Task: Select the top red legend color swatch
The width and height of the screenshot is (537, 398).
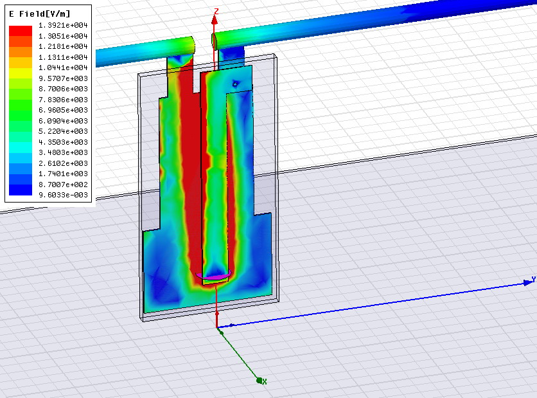Action: (21, 31)
